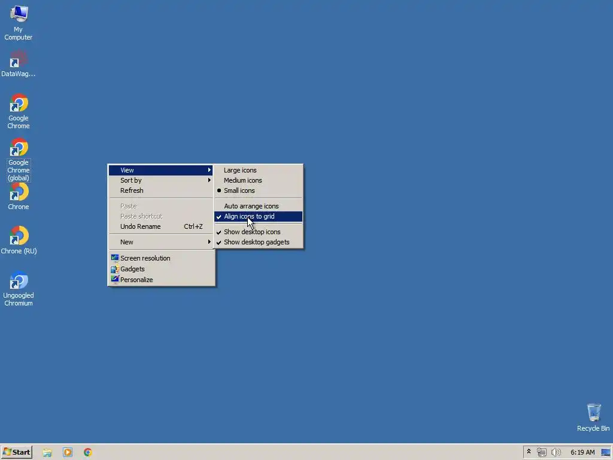613x460 pixels.
Task: Open the volume speaker tray icon
Action: click(556, 452)
